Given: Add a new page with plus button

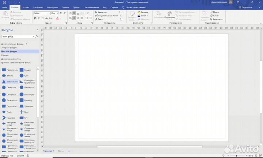Looking at the screenshot, I should [69, 151].
